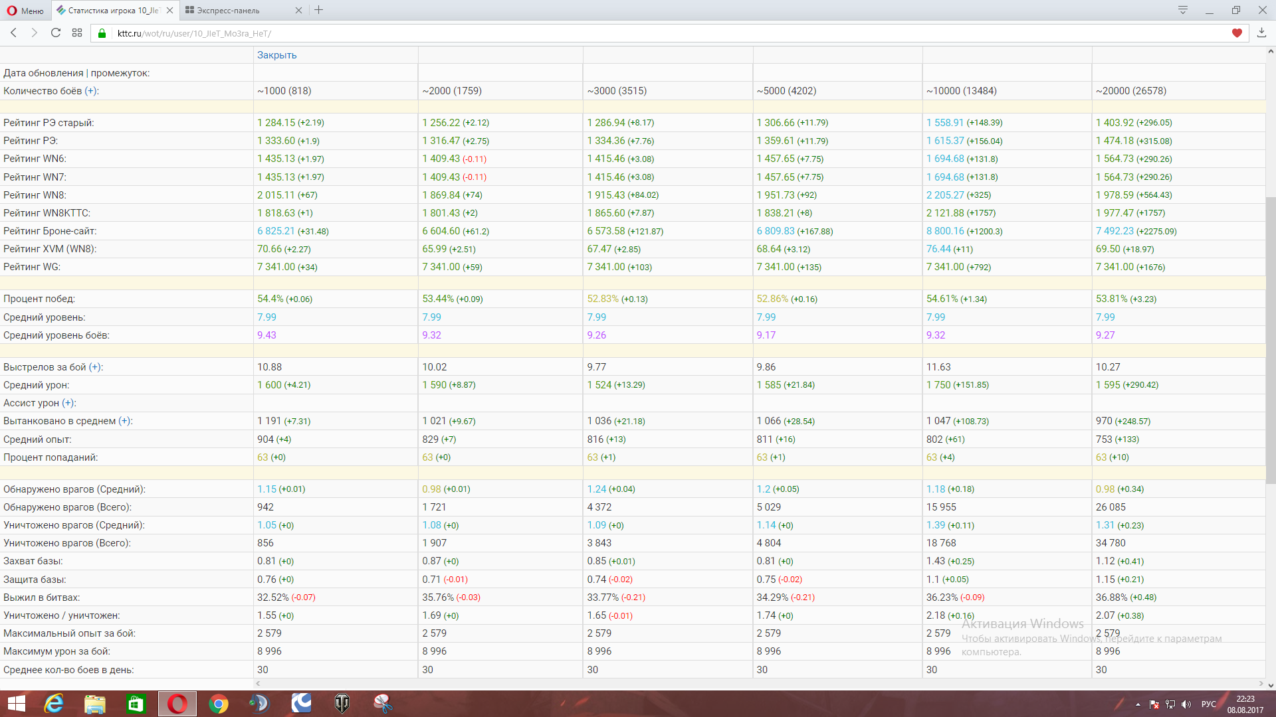Open the tab menu icon in title bar
The height and width of the screenshot is (717, 1276).
tap(1183, 10)
